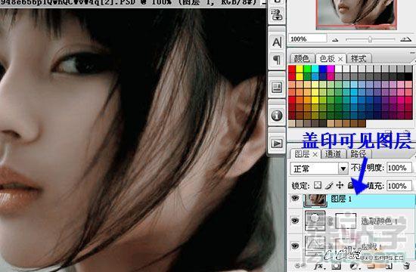Open the Info panel icon
The height and width of the screenshot is (272, 416).
coord(277,116)
